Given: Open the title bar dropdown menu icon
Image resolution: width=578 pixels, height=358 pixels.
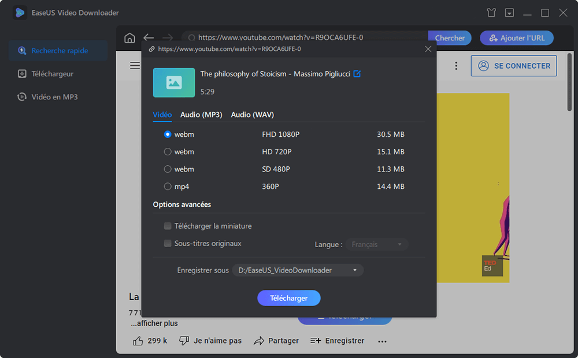Looking at the screenshot, I should [509, 13].
